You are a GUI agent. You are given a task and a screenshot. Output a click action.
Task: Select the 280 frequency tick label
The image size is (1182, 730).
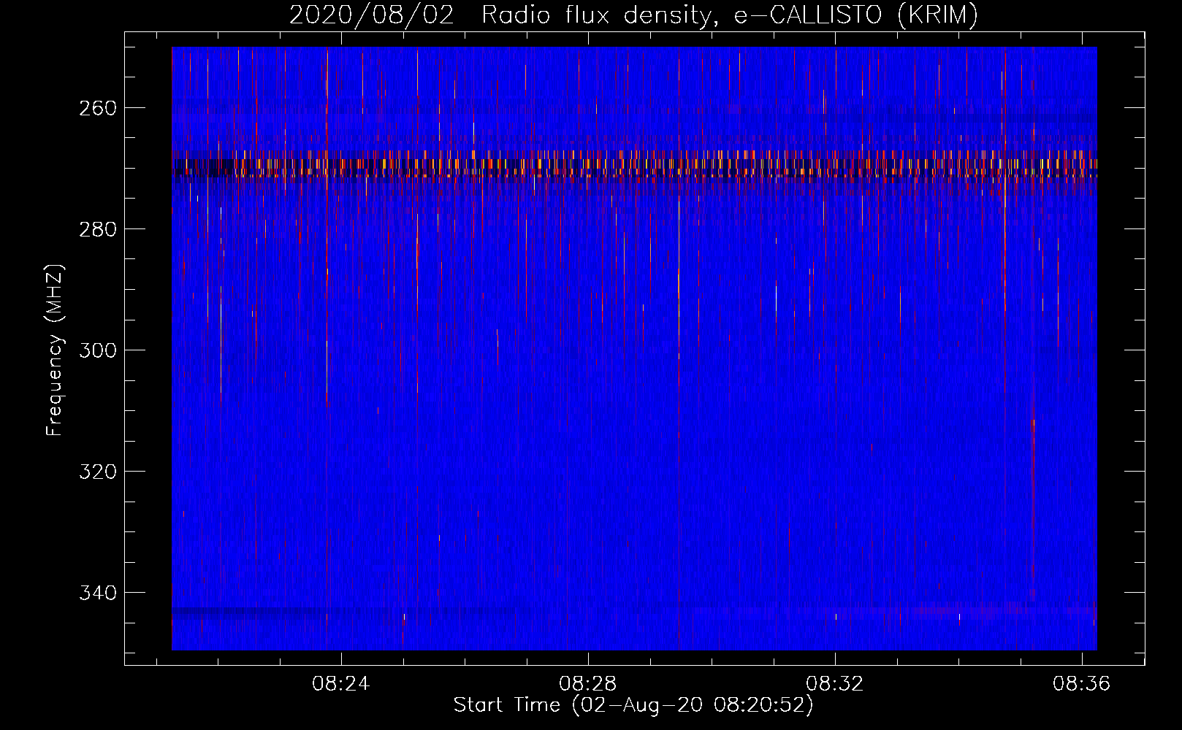pos(97,229)
